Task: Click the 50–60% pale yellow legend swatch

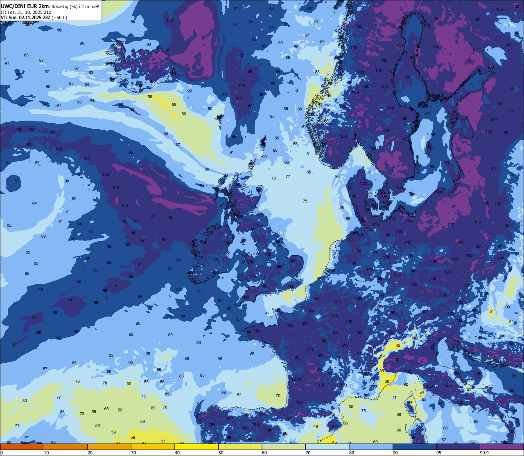Action: [x=240, y=447]
